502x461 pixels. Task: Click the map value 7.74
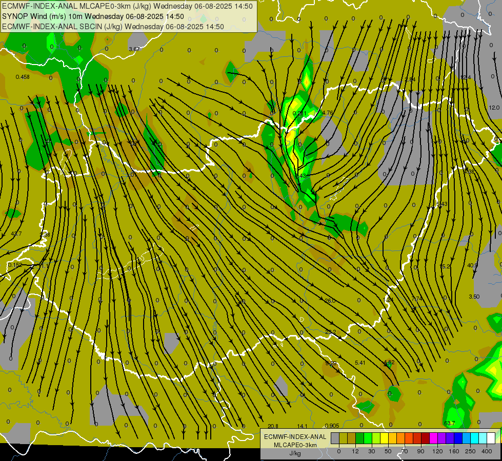click(x=417, y=299)
